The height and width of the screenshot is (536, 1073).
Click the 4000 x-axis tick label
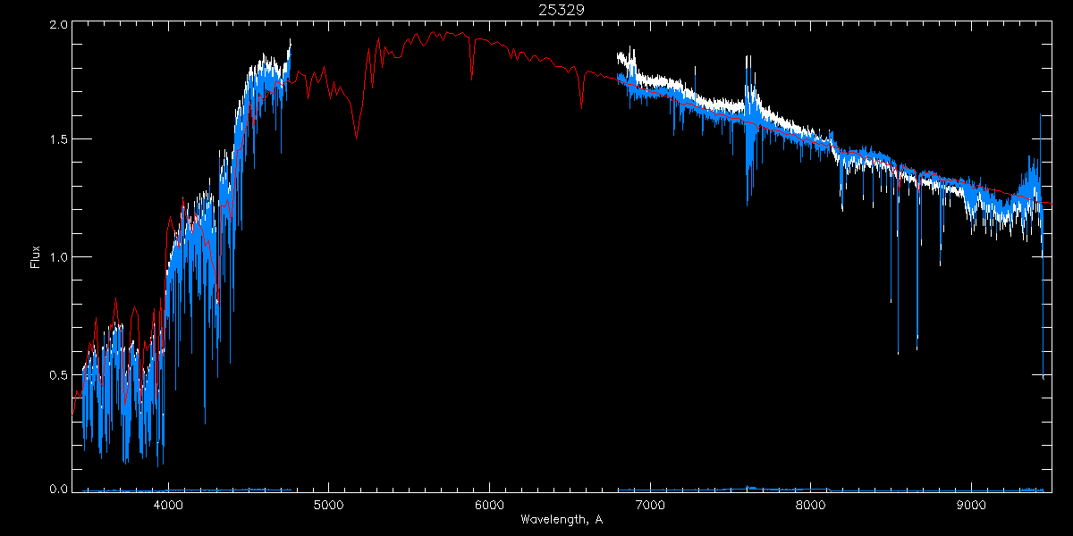[x=168, y=504]
